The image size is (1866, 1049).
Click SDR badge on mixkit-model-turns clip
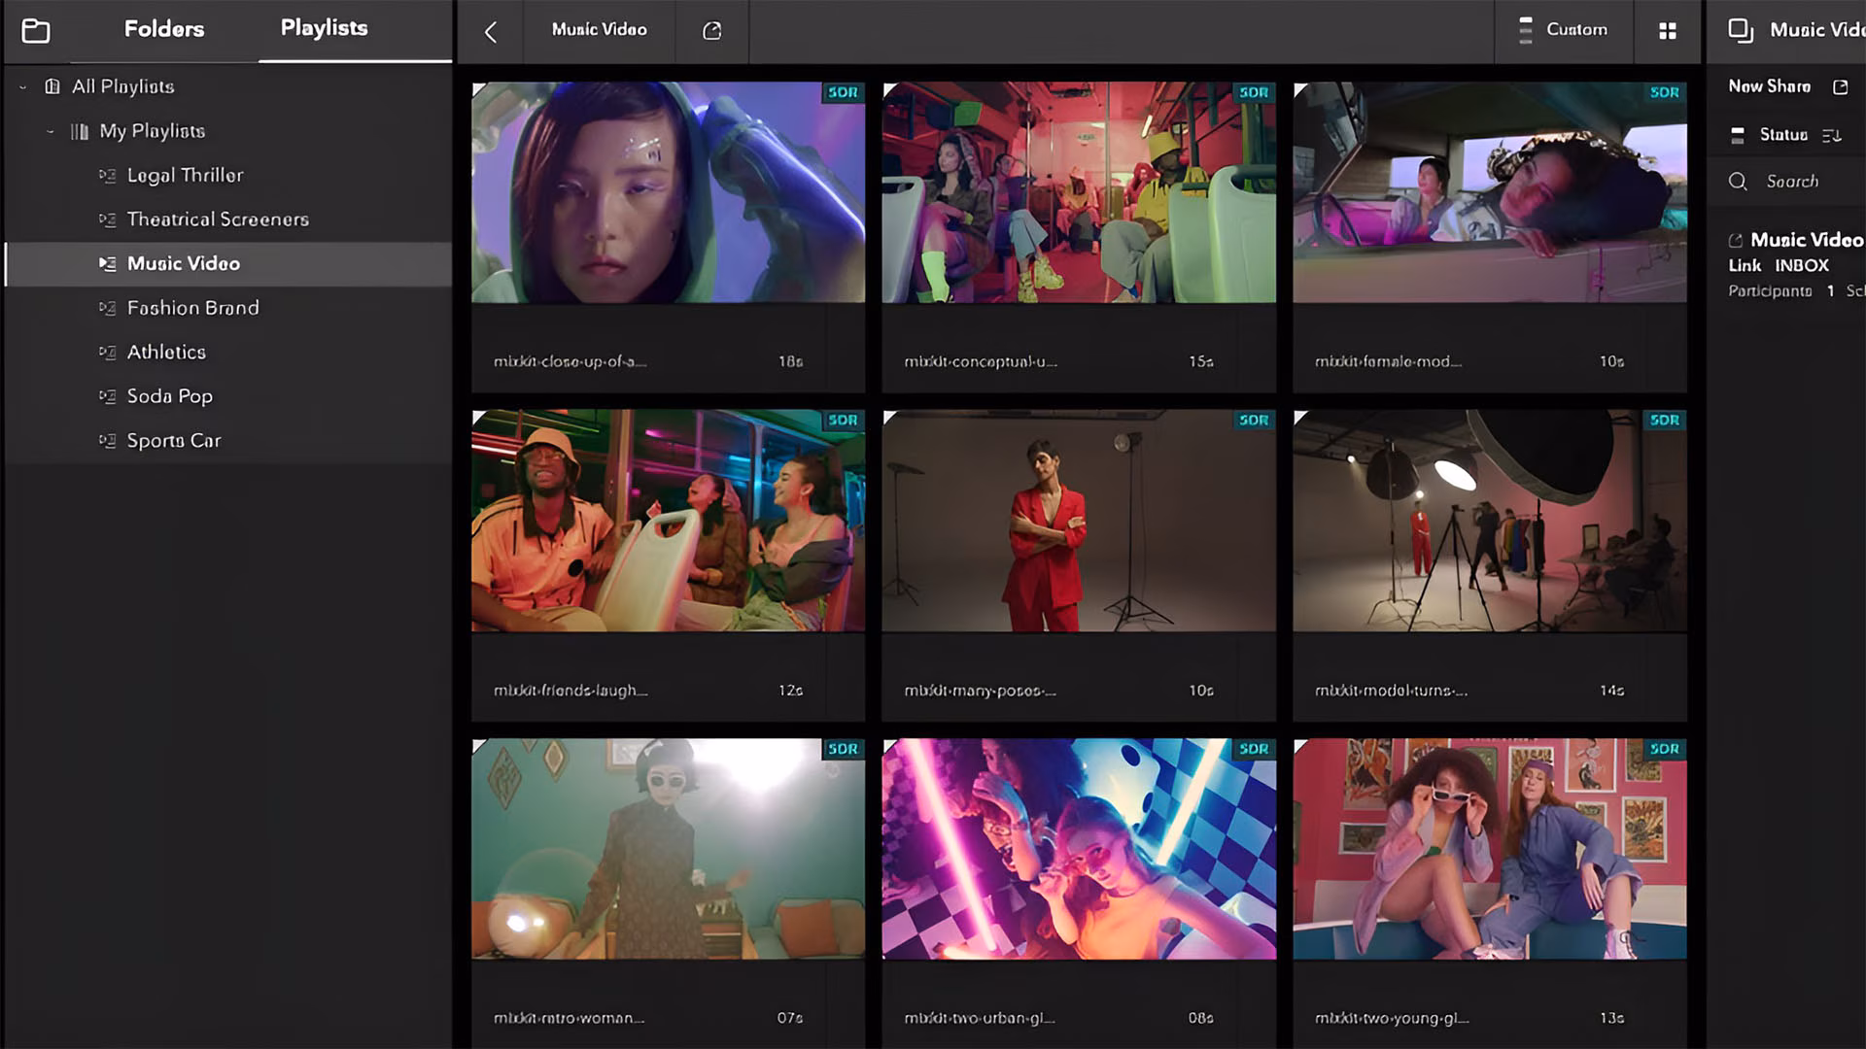(x=1665, y=421)
